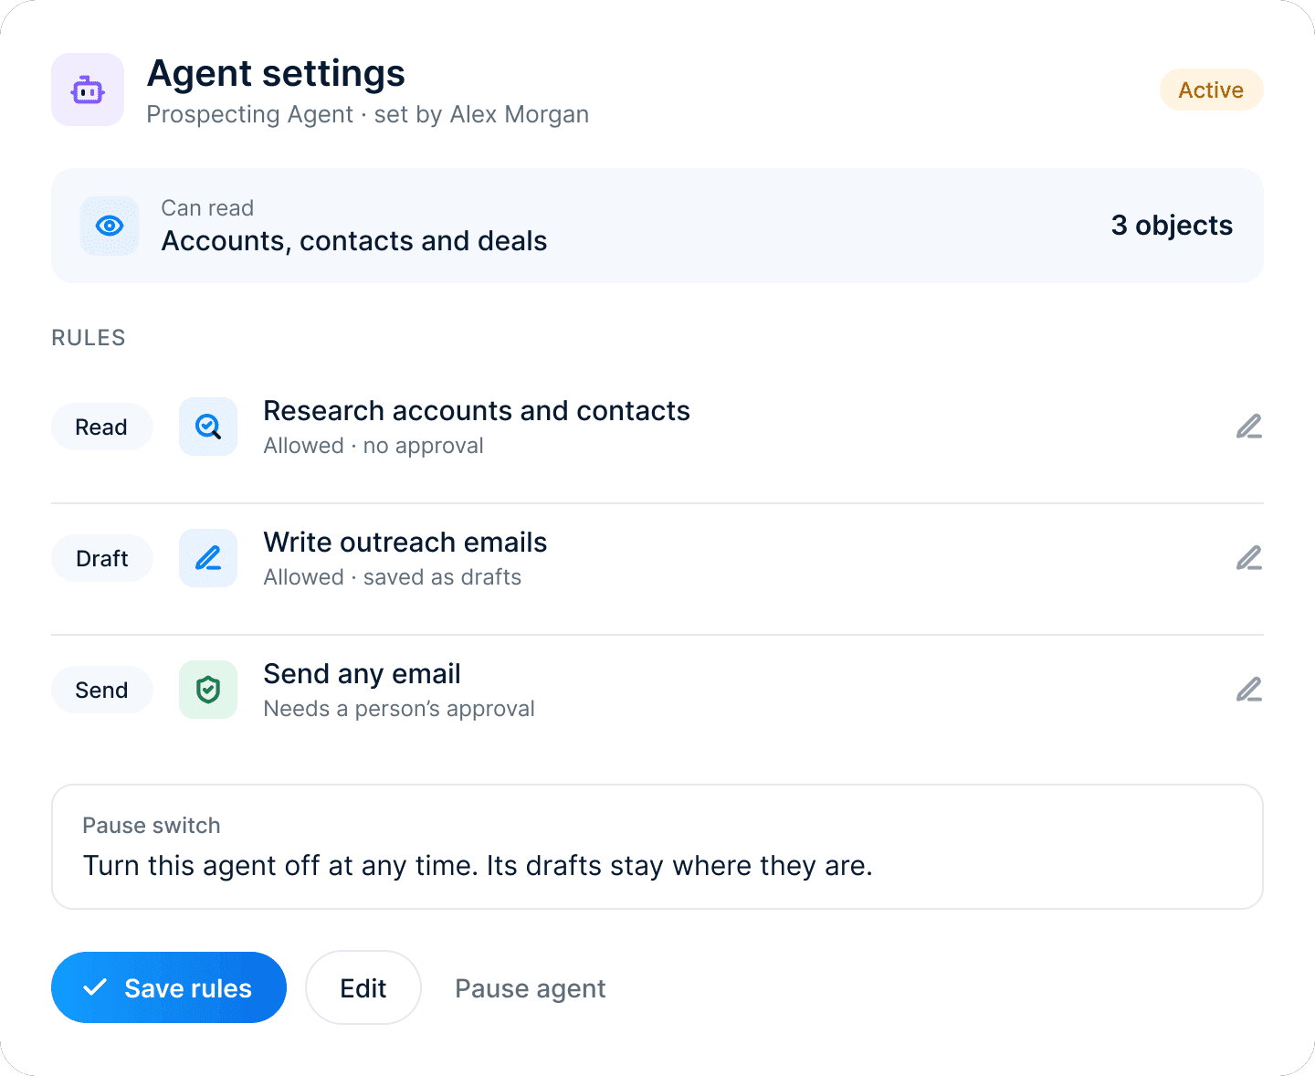Click the Accounts, contacts and deals text
Viewport: 1315px width, 1076px height.
coord(354,241)
